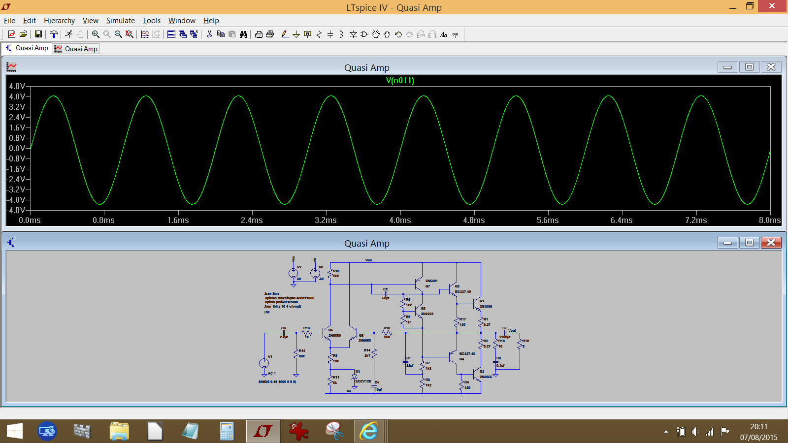The width and height of the screenshot is (788, 443).
Task: Cascade windows with the Cascade icon
Action: pos(183,34)
